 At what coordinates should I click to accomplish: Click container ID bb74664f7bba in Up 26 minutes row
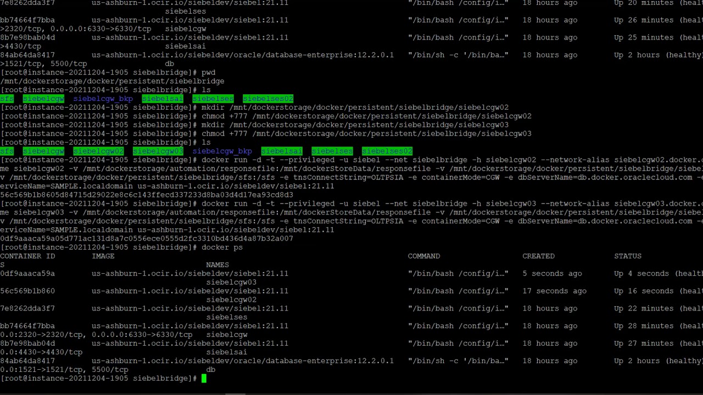click(27, 20)
